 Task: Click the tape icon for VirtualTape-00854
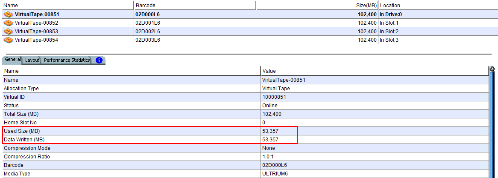click(8, 40)
